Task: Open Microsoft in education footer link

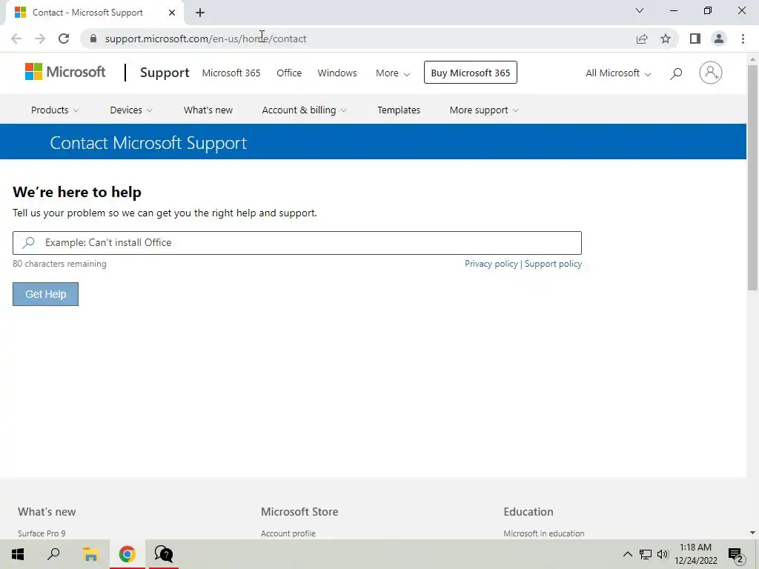Action: coord(543,533)
